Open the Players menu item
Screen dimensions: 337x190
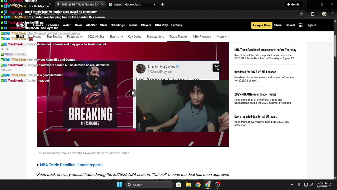(x=146, y=25)
